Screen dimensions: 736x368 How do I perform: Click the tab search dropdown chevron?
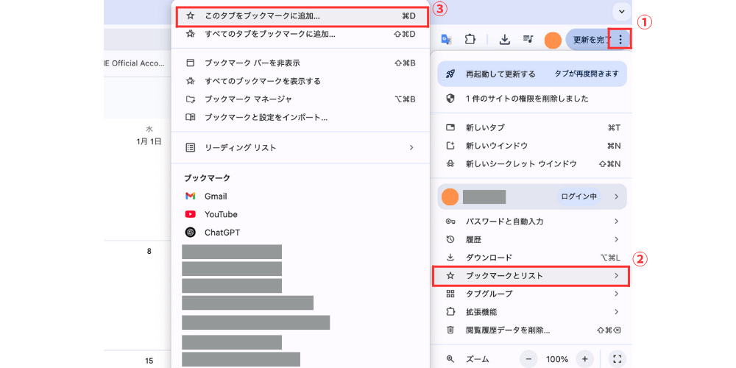[x=622, y=11]
